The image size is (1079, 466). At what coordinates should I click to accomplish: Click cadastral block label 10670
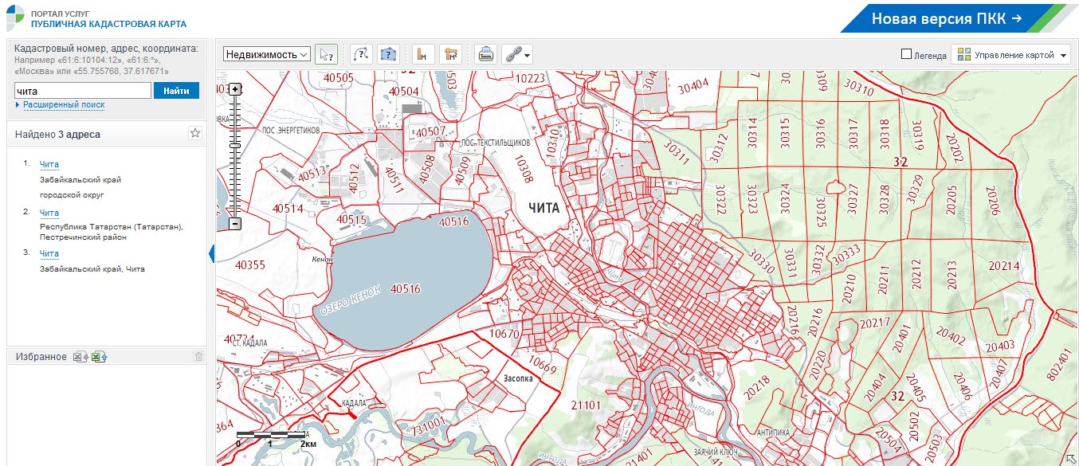505,334
